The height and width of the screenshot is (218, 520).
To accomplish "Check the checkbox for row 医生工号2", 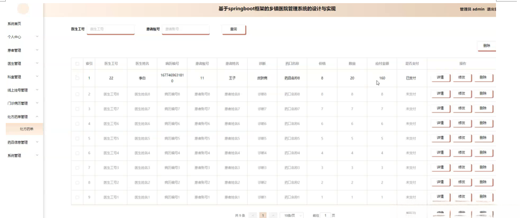I will [77, 183].
